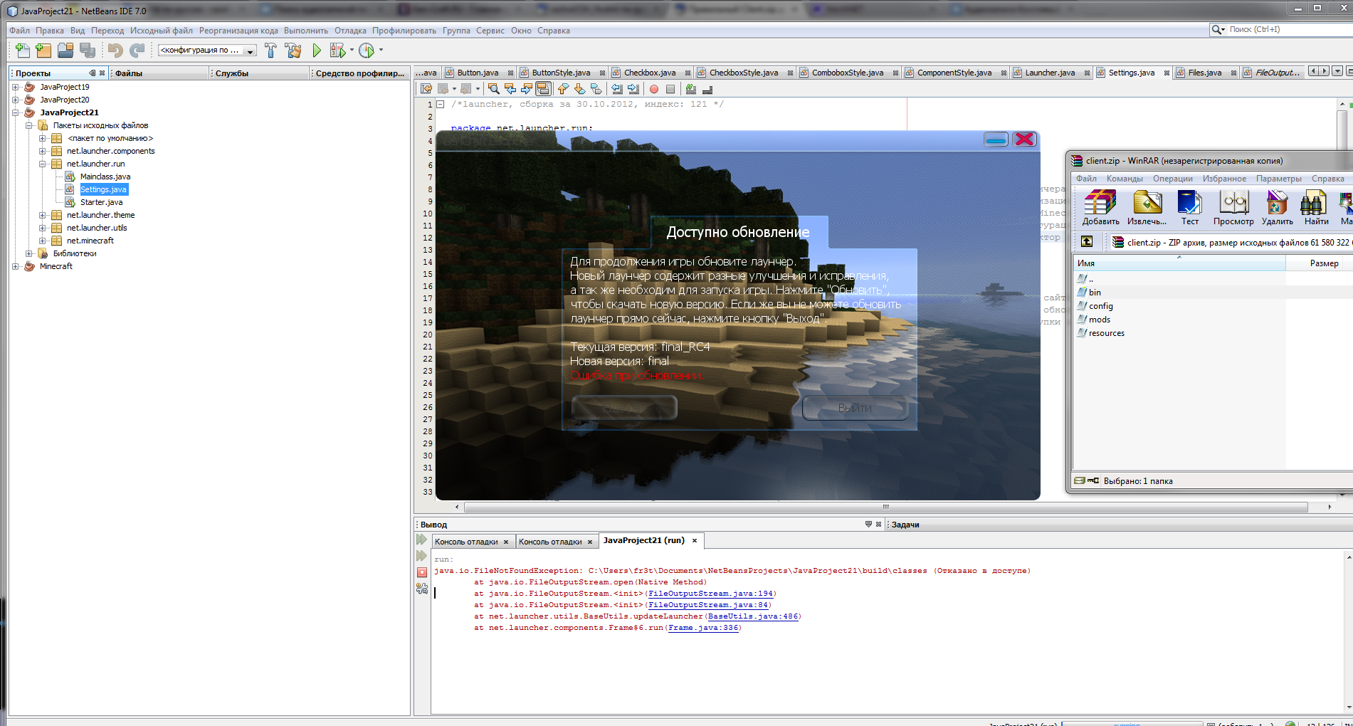This screenshot has height=726, width=1353.
Task: Select Mainclass.java in project tree
Action: (105, 177)
